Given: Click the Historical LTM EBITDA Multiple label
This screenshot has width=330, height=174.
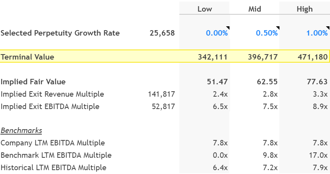Looking at the screenshot, I should point(53,168).
